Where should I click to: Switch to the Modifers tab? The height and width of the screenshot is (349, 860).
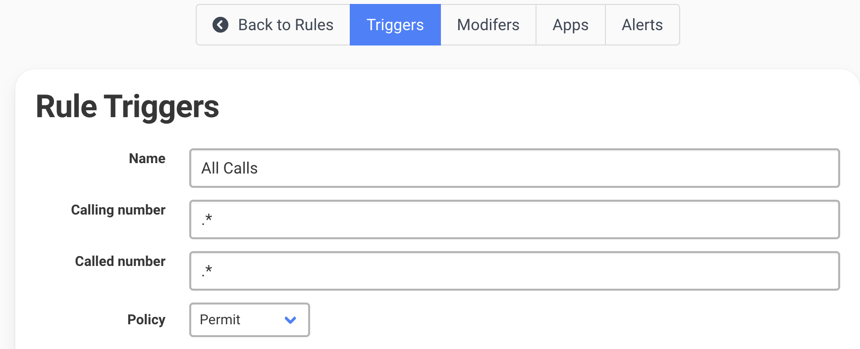(487, 25)
